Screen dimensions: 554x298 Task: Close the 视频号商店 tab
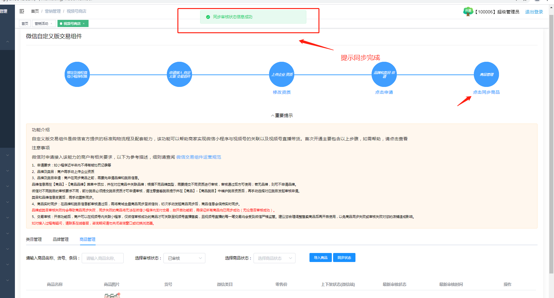pyautogui.click(x=84, y=24)
